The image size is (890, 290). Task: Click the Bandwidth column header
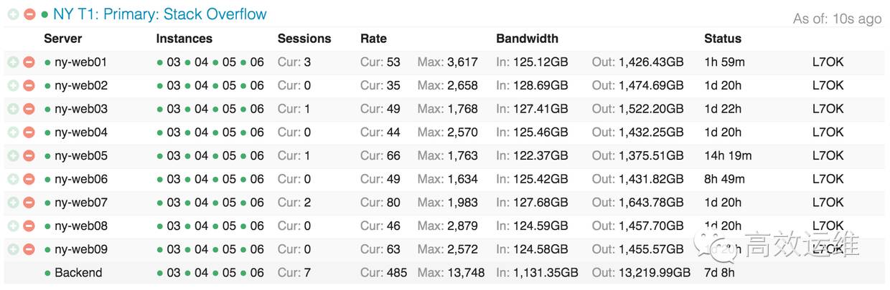pos(527,39)
